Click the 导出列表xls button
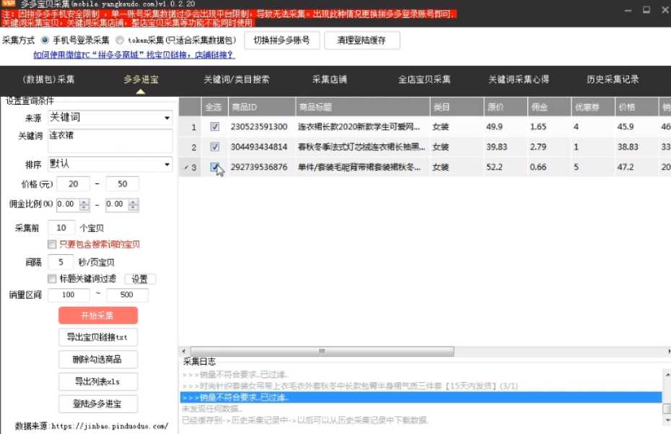The image size is (671, 434). [x=98, y=382]
